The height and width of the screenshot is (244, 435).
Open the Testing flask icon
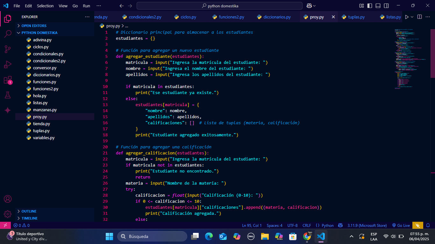[x=8, y=95]
